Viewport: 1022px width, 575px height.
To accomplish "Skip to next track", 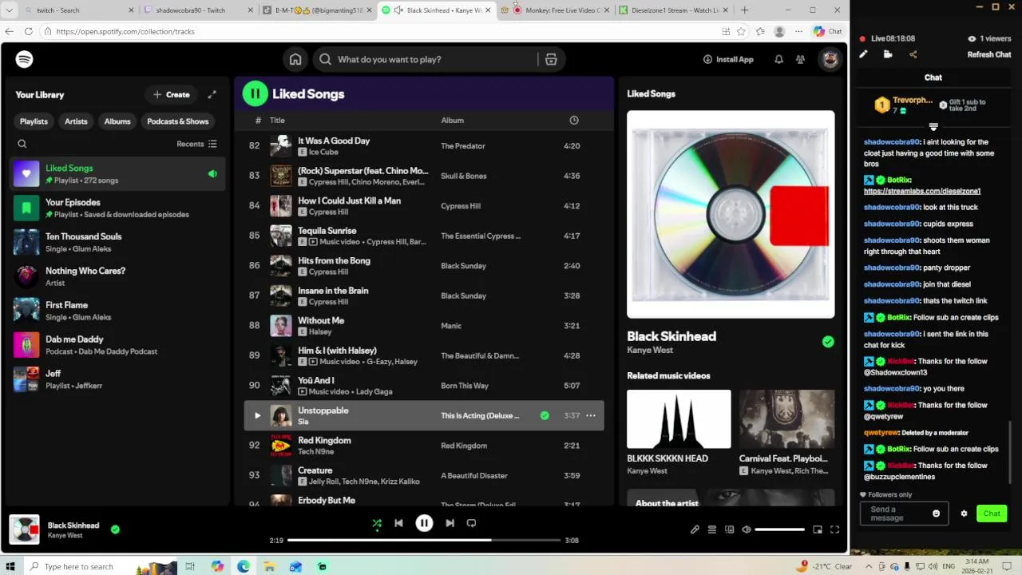I will pos(450,523).
